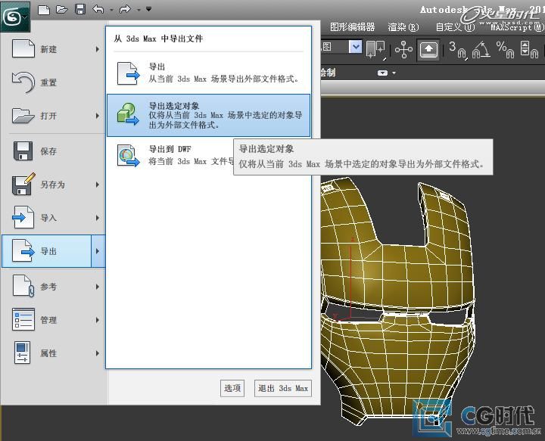Open the 图形编辑器 (Graph Editors) menu
This screenshot has height=441, width=545.
[353, 27]
